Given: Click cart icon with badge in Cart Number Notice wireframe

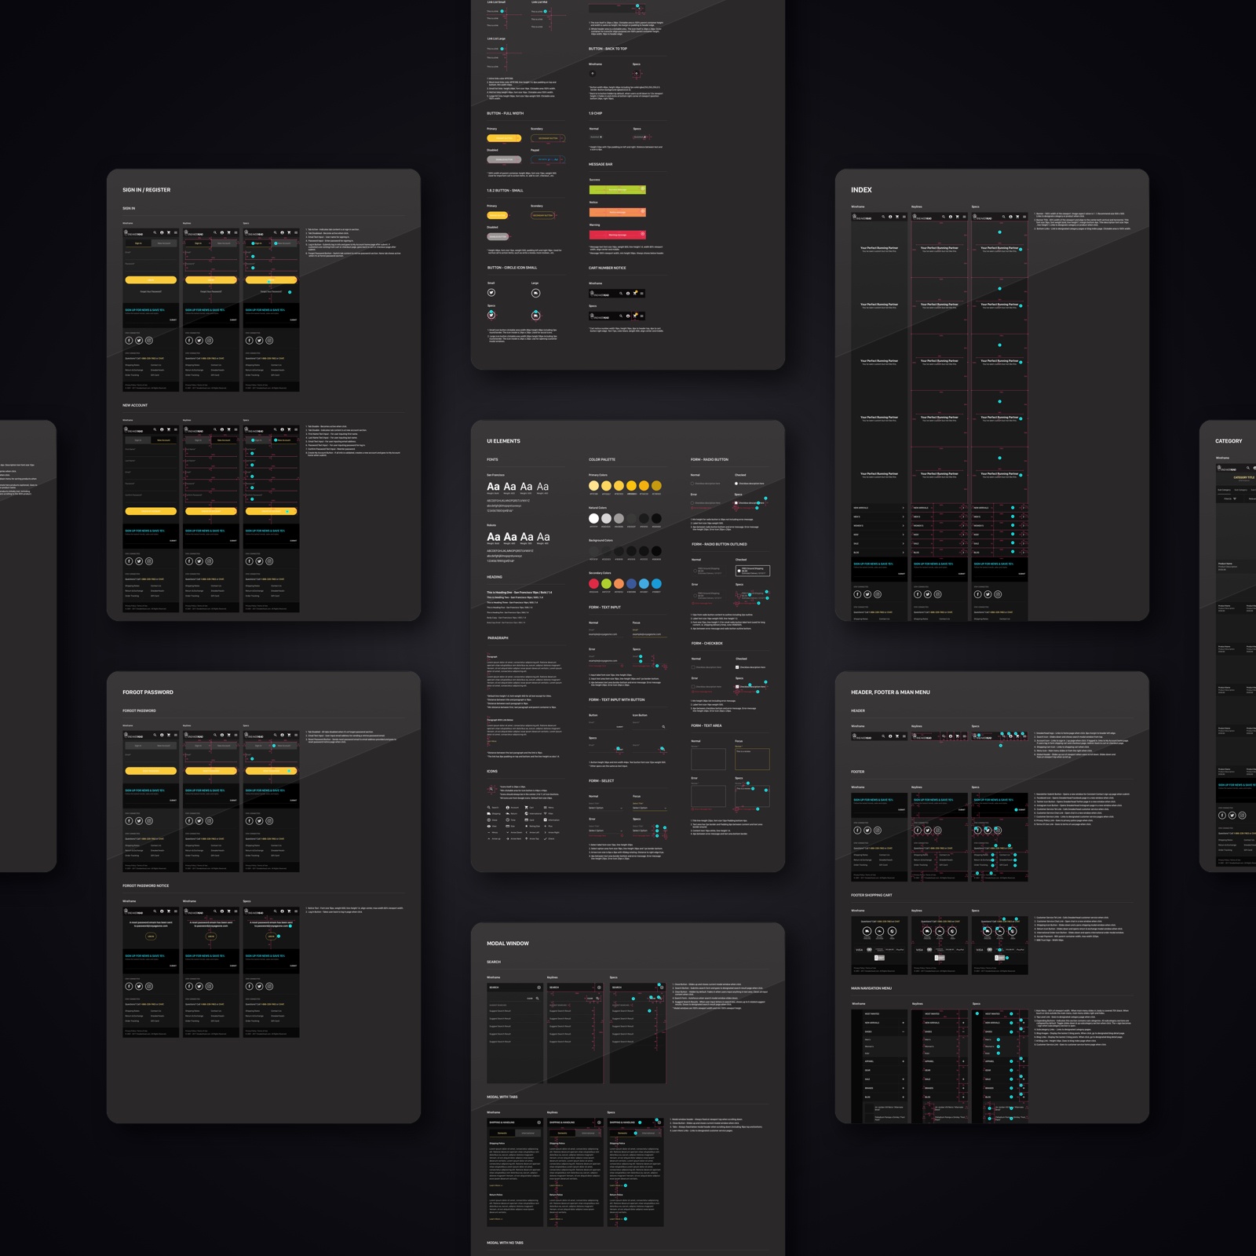Looking at the screenshot, I should pos(635,293).
